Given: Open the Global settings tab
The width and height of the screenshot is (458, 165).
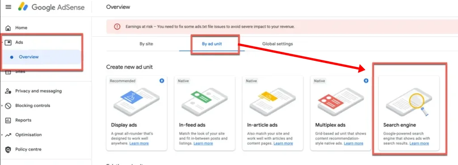Looking at the screenshot, I should click(277, 44).
